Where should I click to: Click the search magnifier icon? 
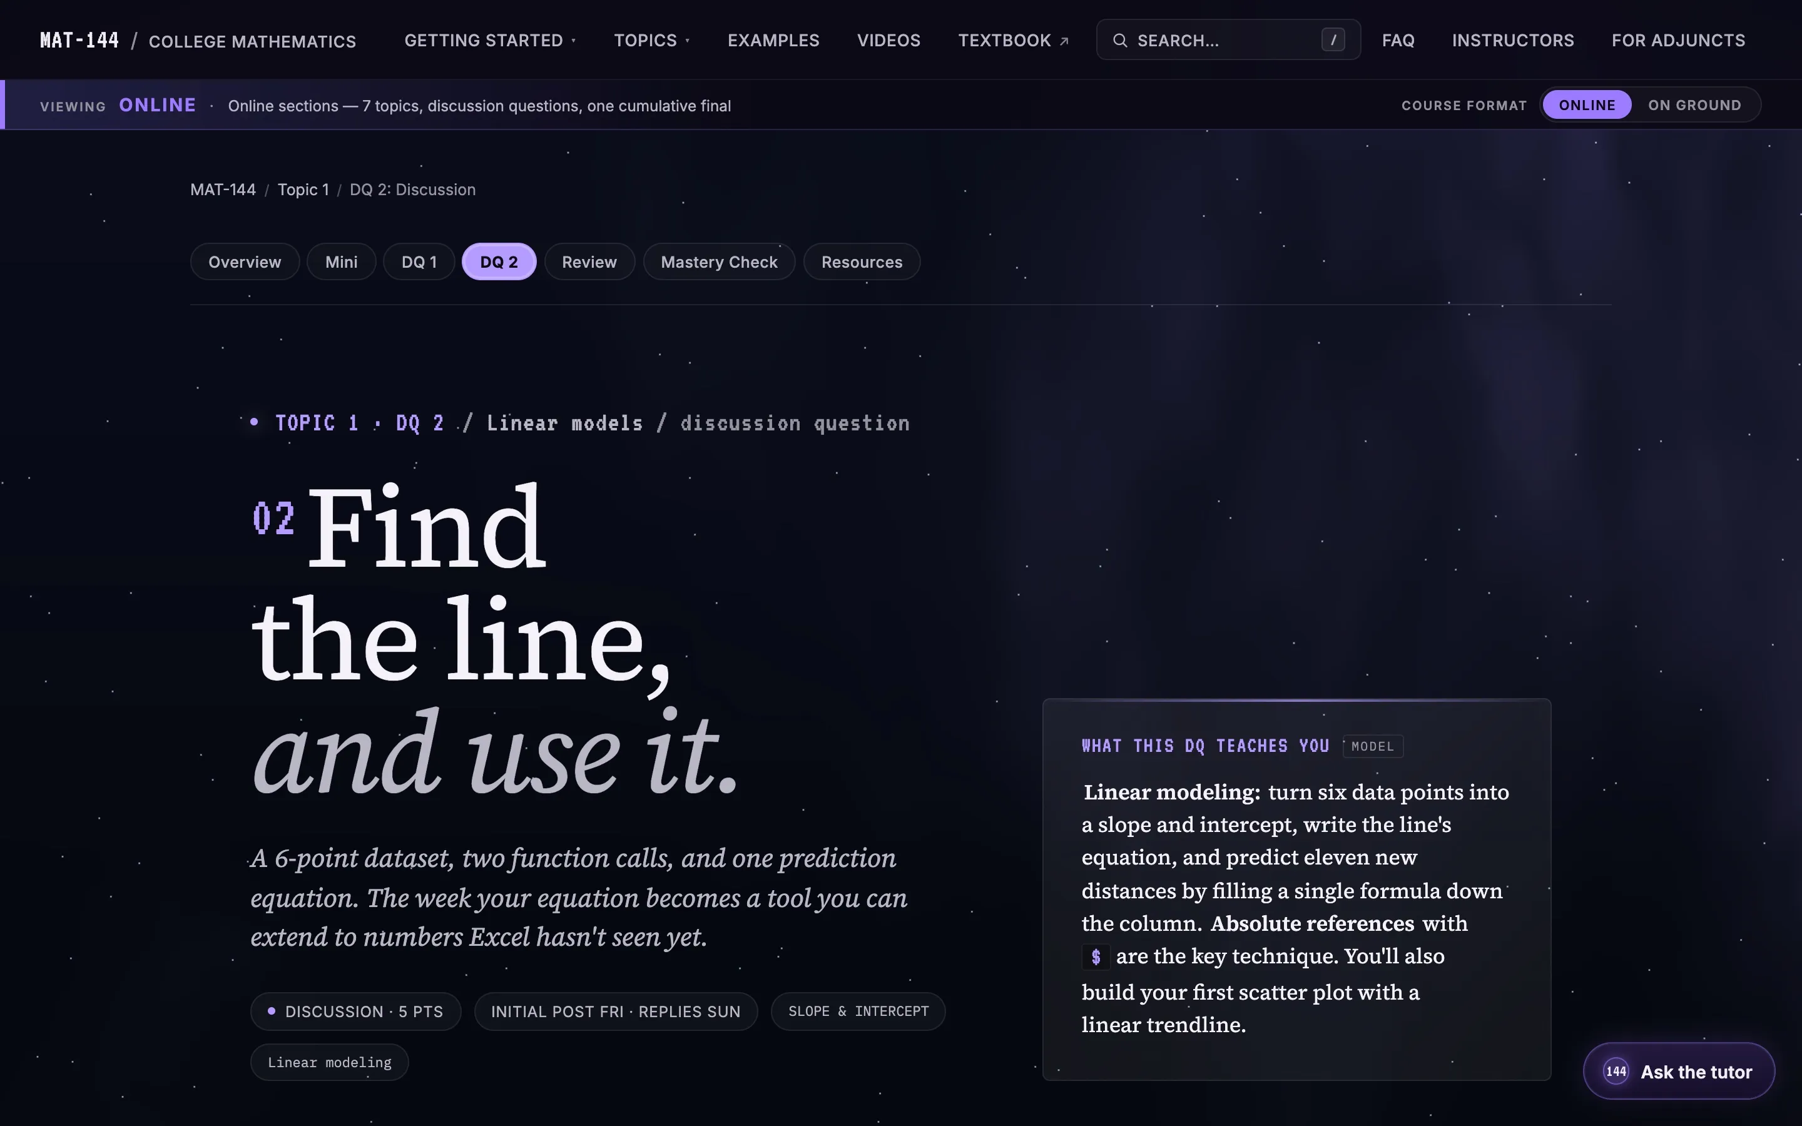(1120, 40)
